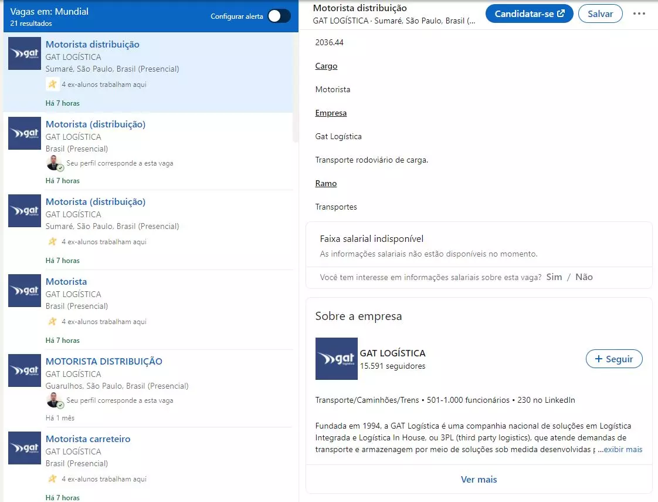Open the three-dot more options menu
This screenshot has height=502, width=658.
pos(639,14)
